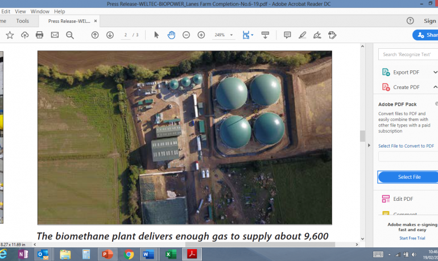The height and width of the screenshot is (261, 438).
Task: Choose the arrow selection tool
Action: pyautogui.click(x=156, y=35)
